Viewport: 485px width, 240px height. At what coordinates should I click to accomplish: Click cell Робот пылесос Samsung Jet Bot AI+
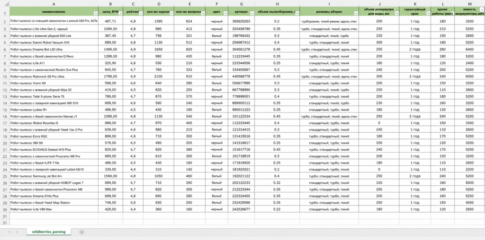[x=54, y=176]
